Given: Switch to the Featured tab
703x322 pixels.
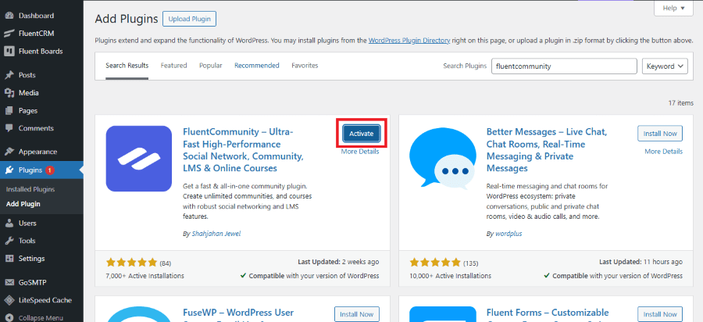Looking at the screenshot, I should coord(174,66).
